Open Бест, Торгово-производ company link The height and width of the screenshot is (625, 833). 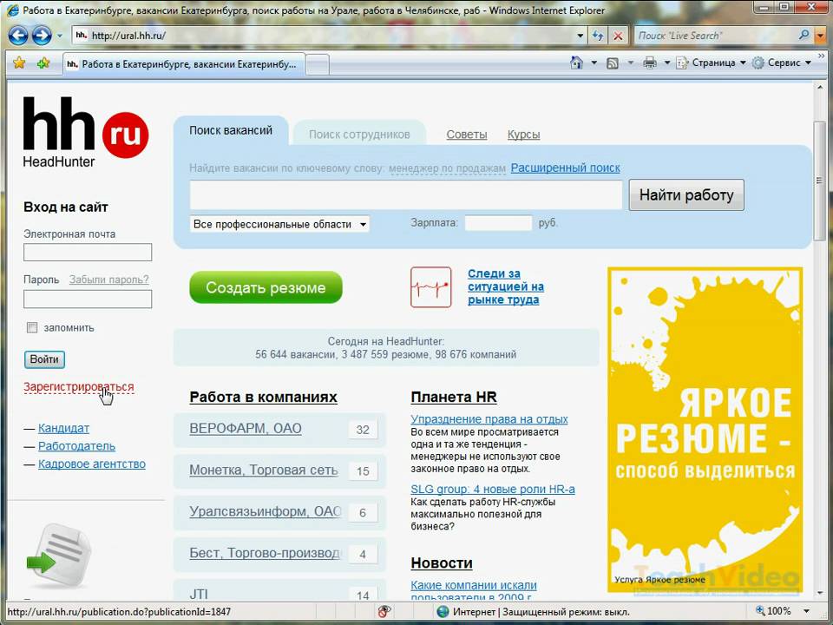coord(265,553)
